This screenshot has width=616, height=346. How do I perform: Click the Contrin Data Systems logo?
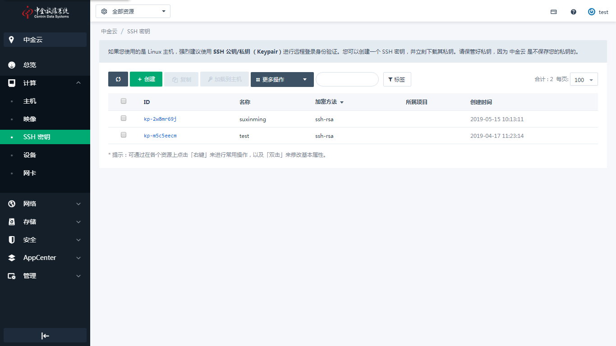pyautogui.click(x=46, y=12)
